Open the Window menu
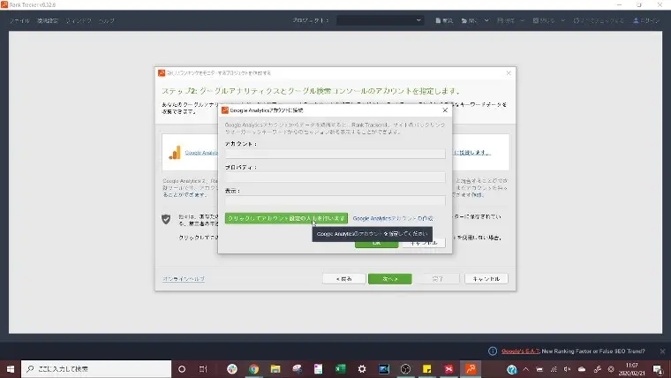This screenshot has height=378, width=671. [79, 20]
